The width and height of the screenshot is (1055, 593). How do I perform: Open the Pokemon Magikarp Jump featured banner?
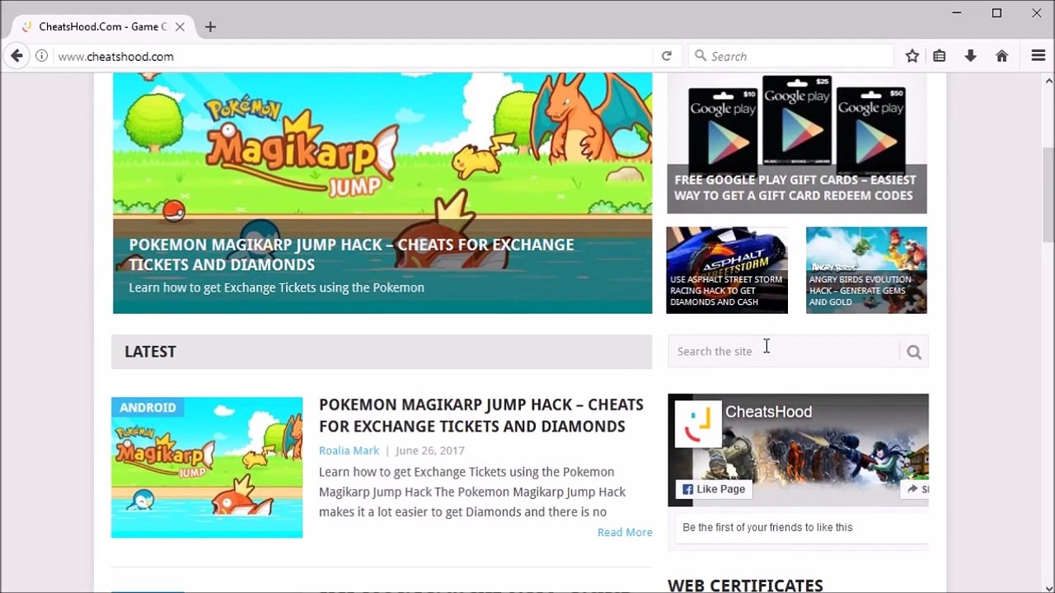tap(382, 193)
